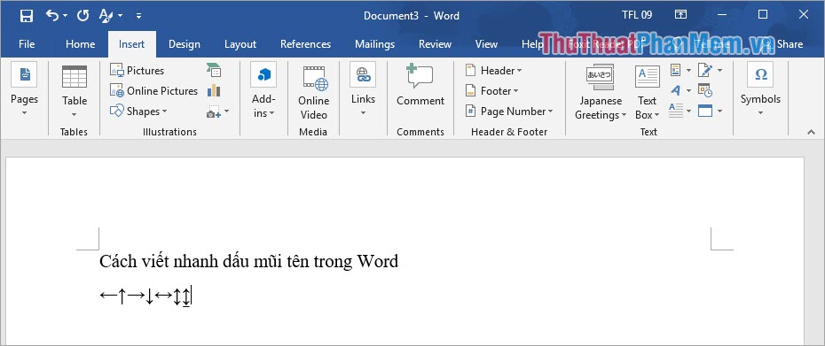Open the Table grid dropdown
The height and width of the screenshot is (346, 825).
[75, 90]
